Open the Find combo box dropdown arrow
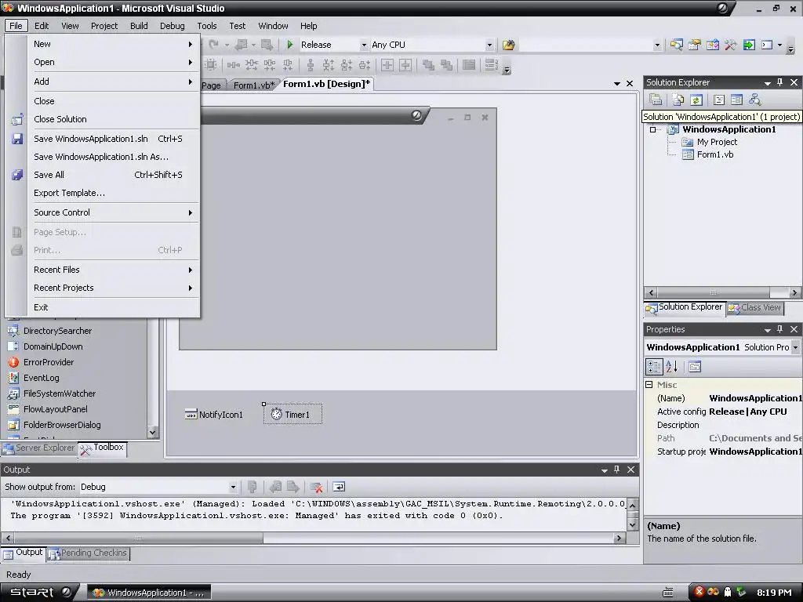The image size is (803, 602). click(x=657, y=45)
